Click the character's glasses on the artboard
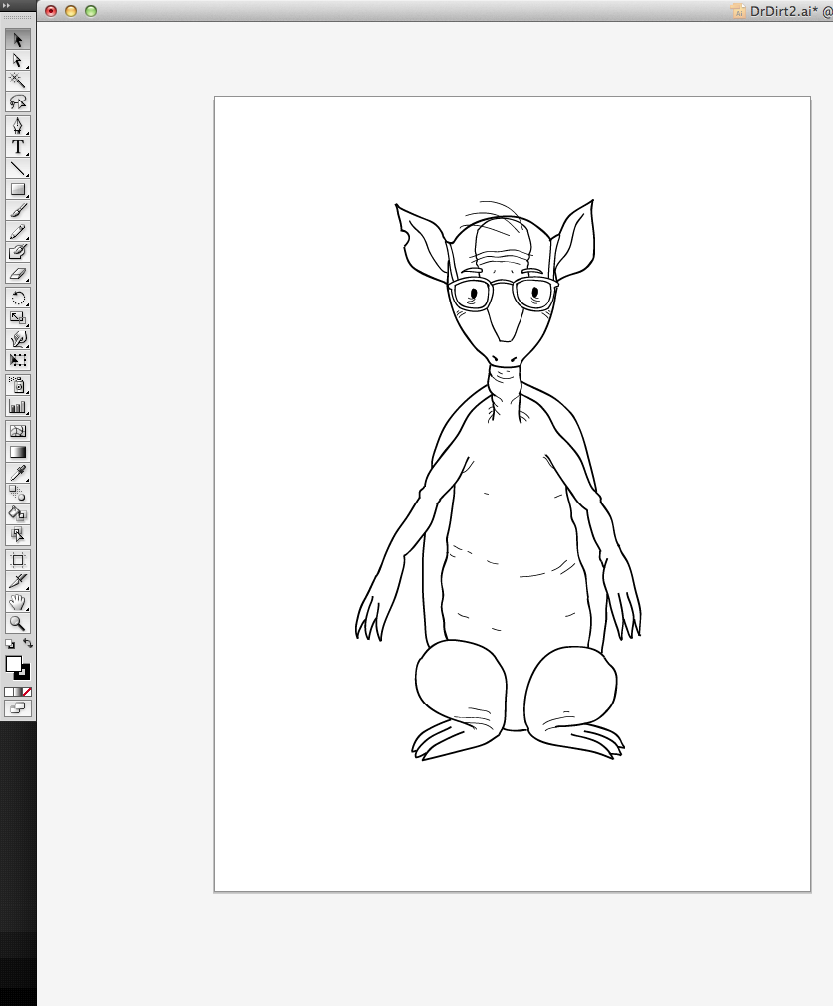833x1006 pixels. [x=504, y=295]
